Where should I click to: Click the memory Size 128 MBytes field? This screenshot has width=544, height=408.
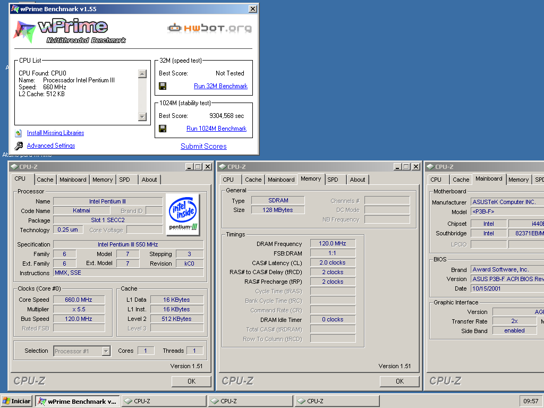[278, 210]
